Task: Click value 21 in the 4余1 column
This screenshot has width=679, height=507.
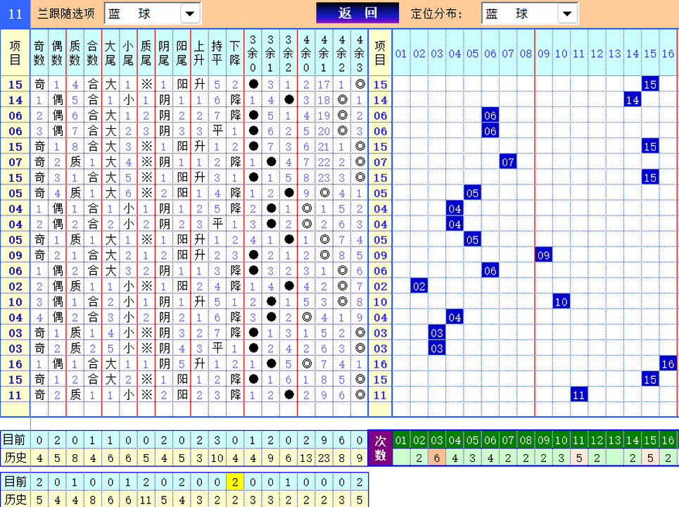Action: [324, 146]
